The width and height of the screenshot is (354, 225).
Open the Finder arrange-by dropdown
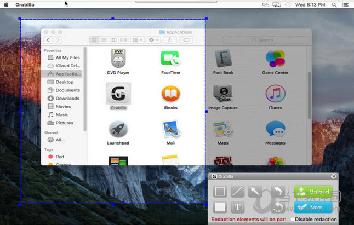click(137, 40)
